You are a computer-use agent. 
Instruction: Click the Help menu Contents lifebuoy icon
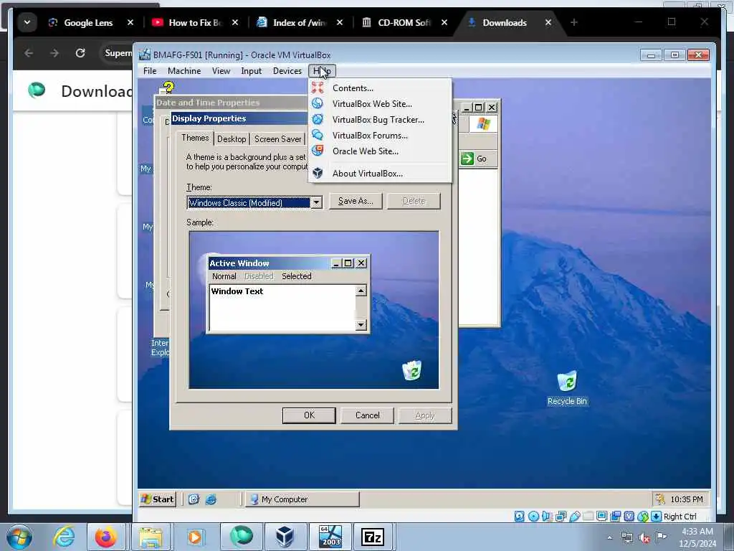click(318, 88)
